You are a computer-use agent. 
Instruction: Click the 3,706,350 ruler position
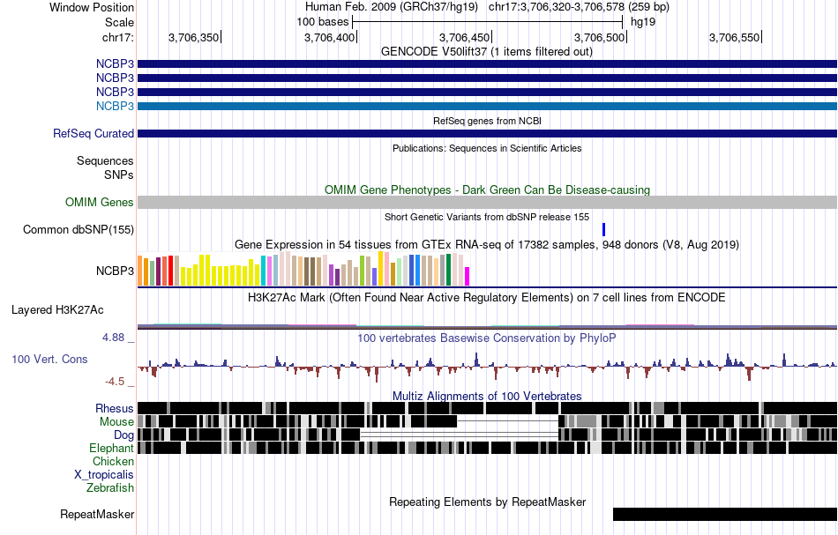click(194, 37)
